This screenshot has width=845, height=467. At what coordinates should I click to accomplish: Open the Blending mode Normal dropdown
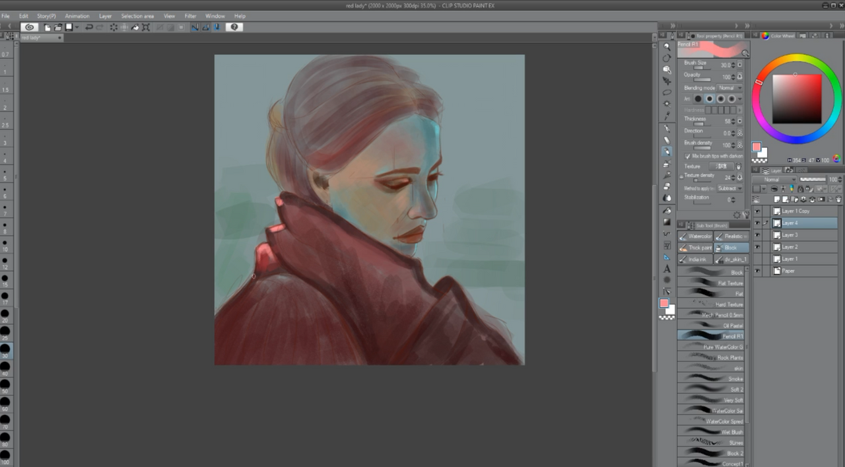coord(729,88)
